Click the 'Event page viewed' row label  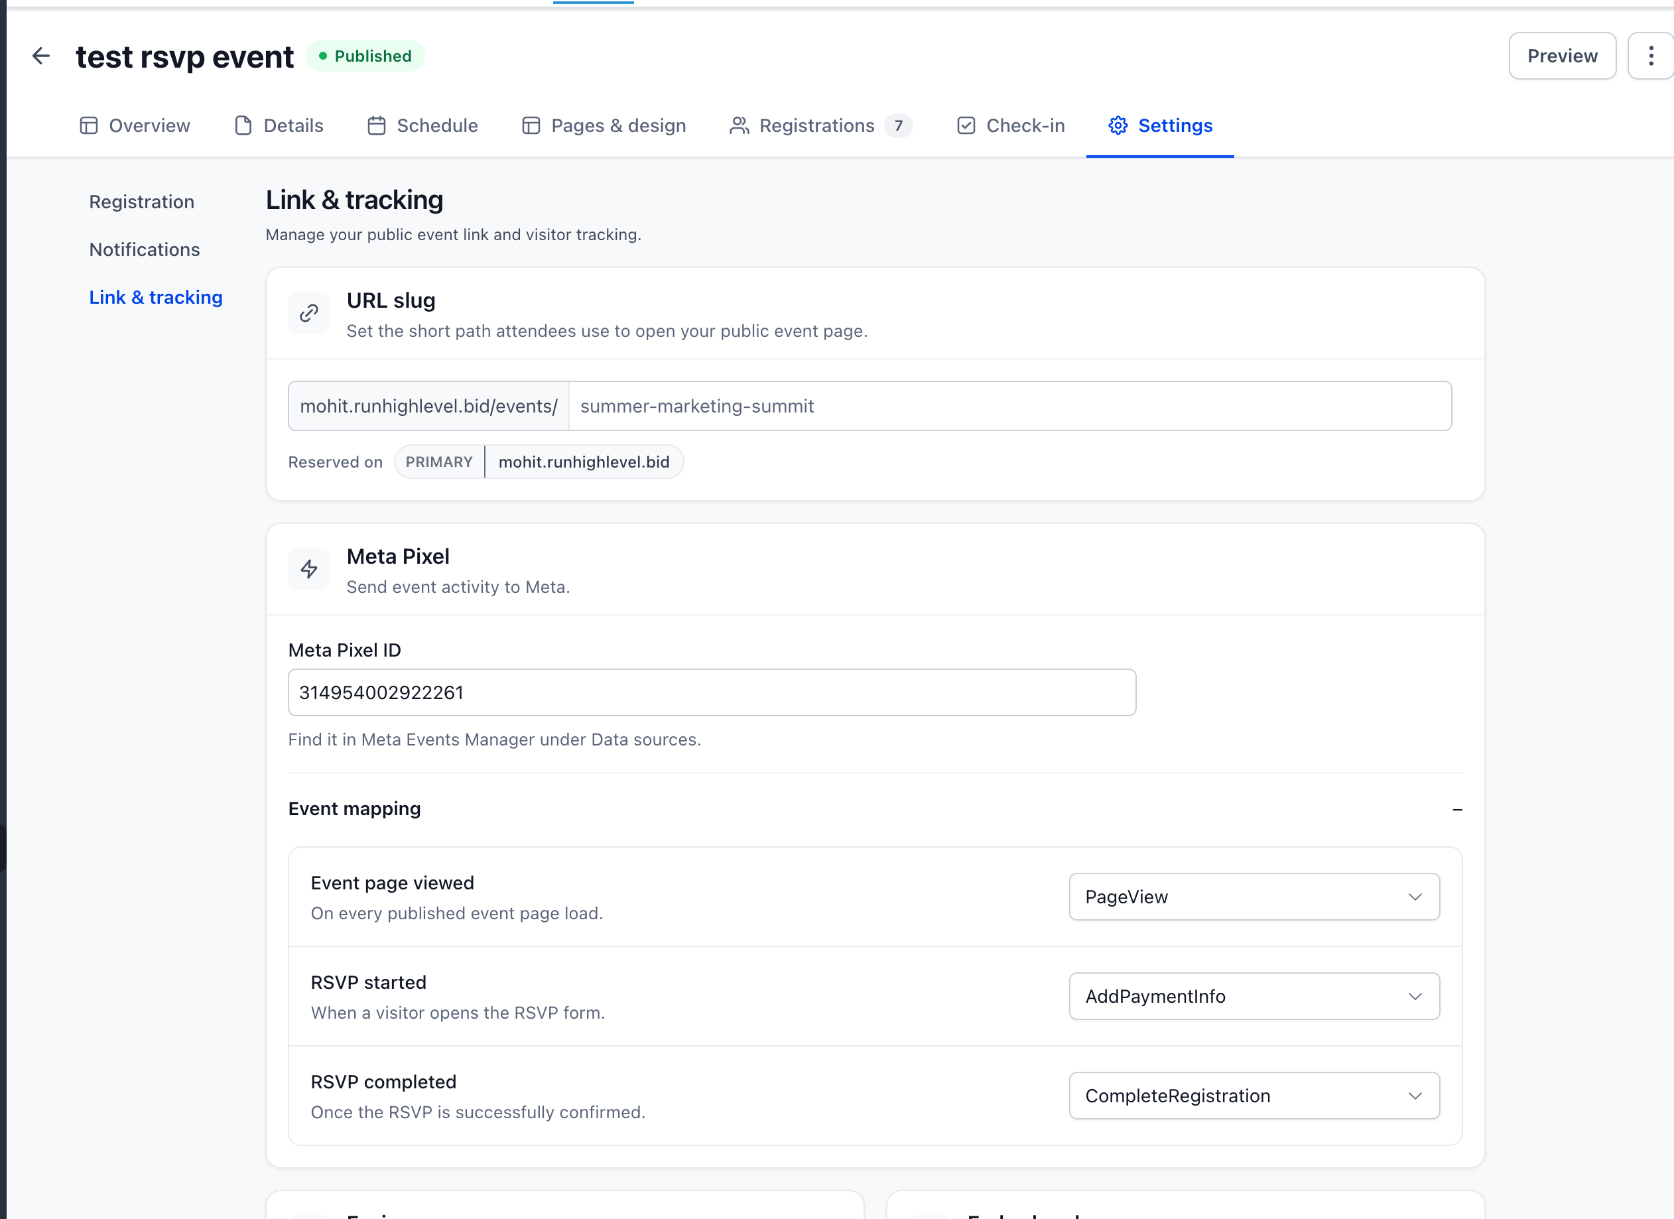[x=392, y=883]
